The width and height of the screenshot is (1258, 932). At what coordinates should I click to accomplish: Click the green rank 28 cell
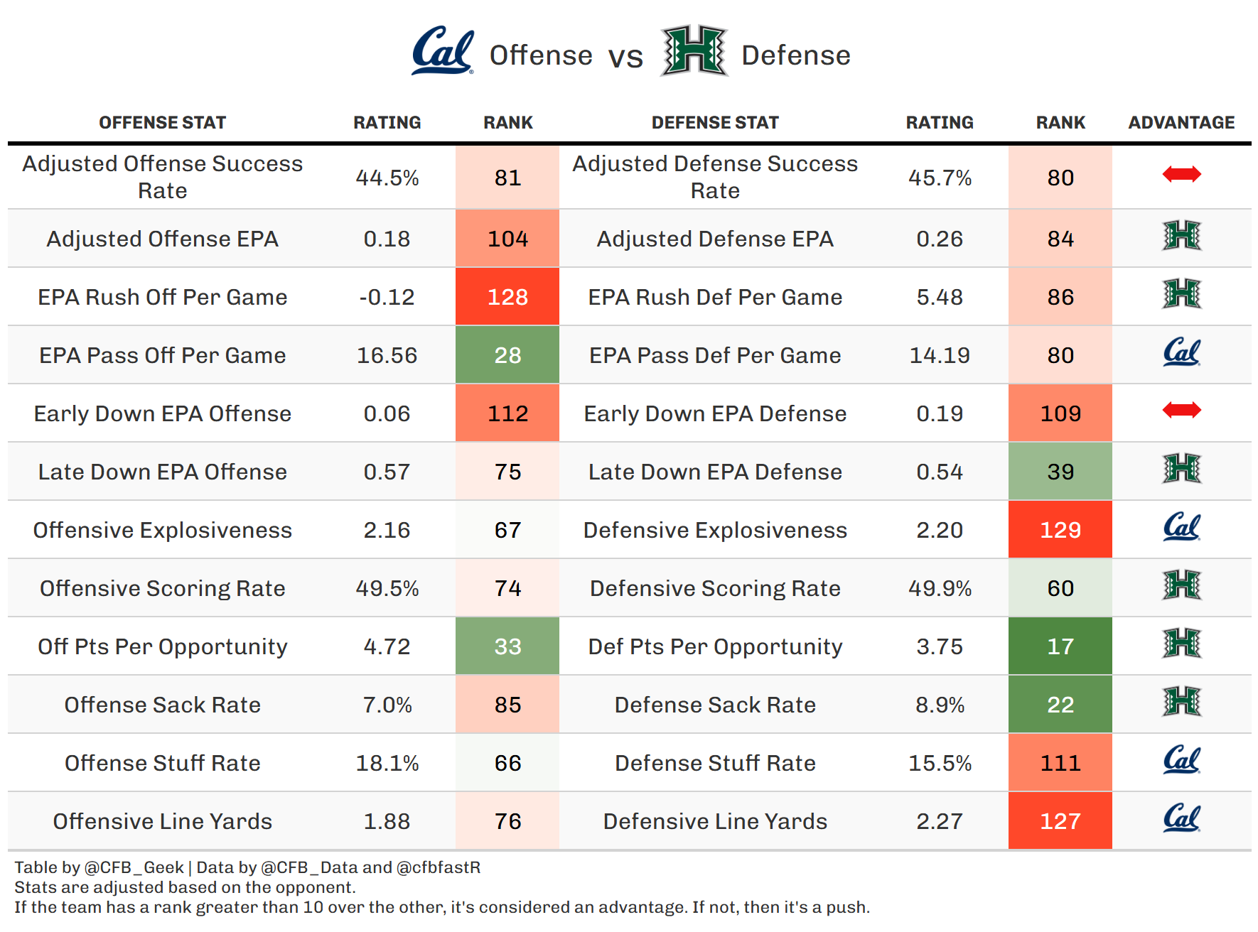pos(507,355)
